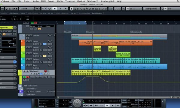This screenshot has width=180, height=108.
Task: Click Record on the transport panel
Action: tap(118, 105)
